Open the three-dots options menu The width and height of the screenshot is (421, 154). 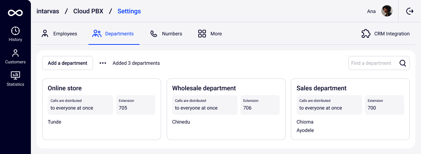click(x=102, y=63)
